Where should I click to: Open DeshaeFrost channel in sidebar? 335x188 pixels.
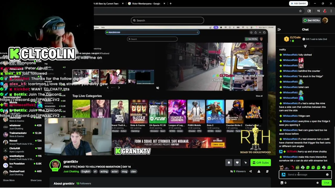(22, 173)
